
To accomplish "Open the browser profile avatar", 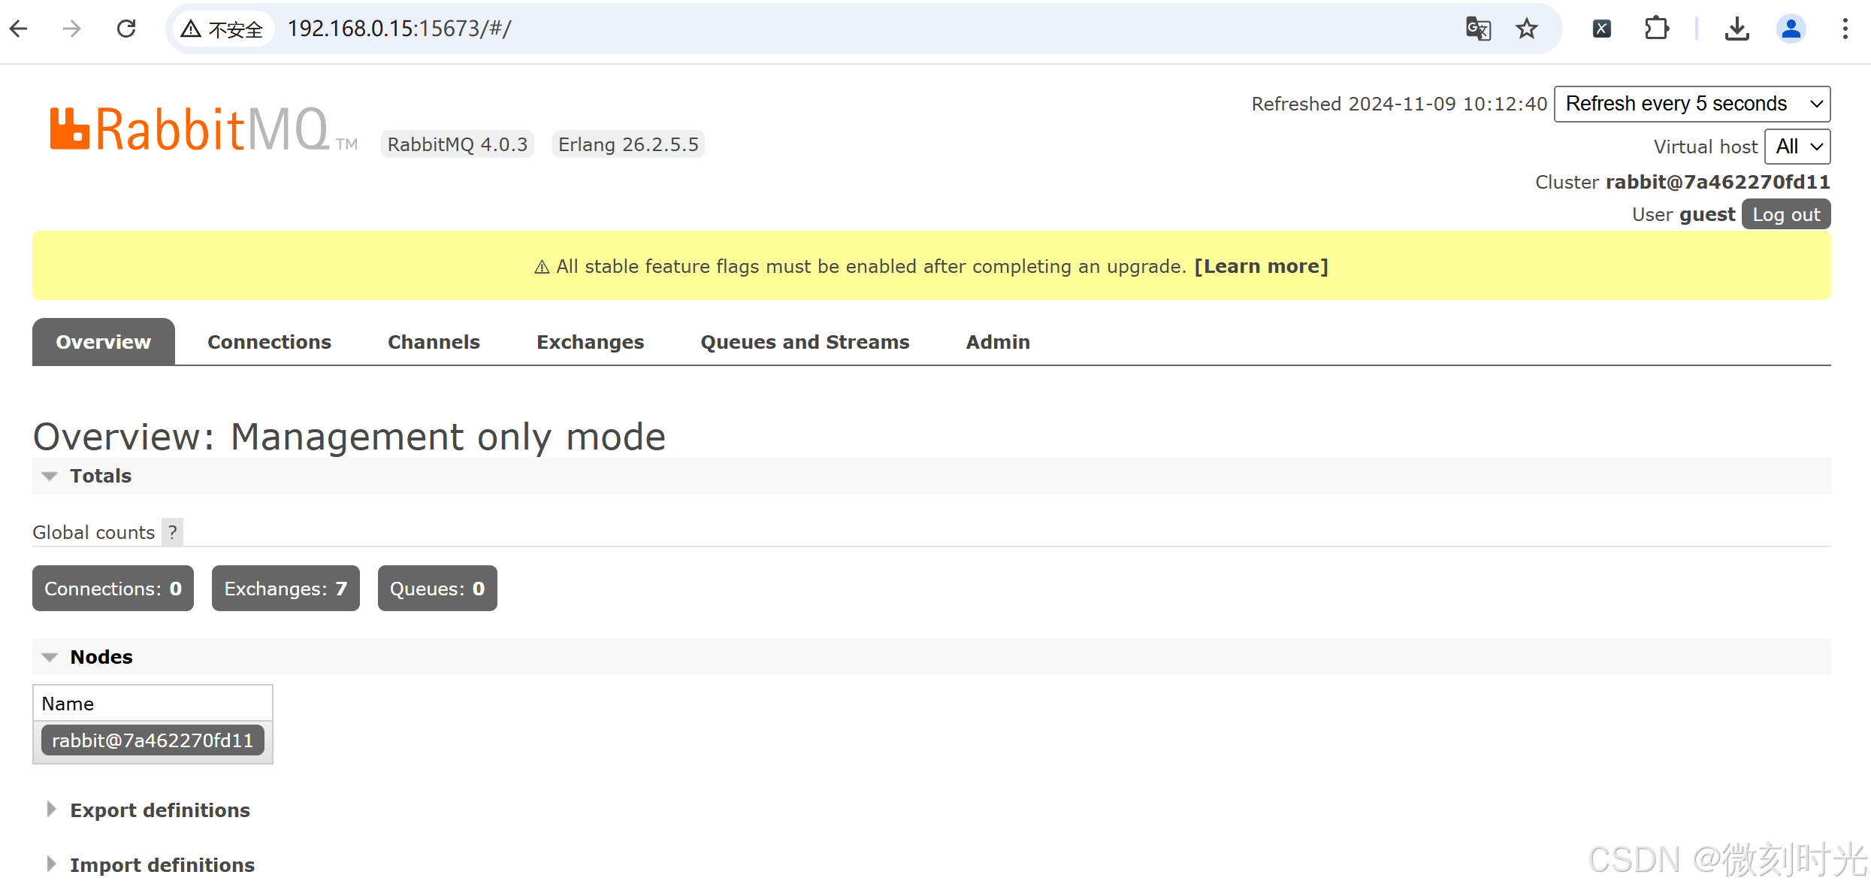I will click(x=1791, y=29).
